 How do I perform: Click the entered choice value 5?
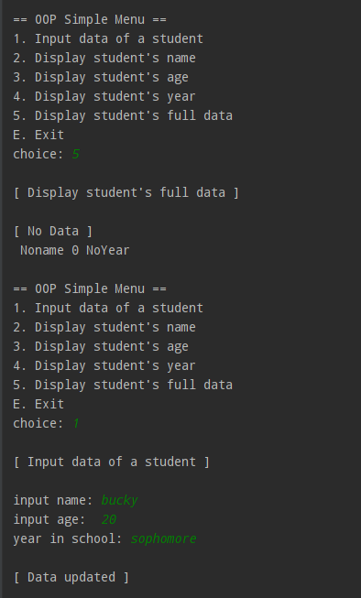(x=75, y=154)
